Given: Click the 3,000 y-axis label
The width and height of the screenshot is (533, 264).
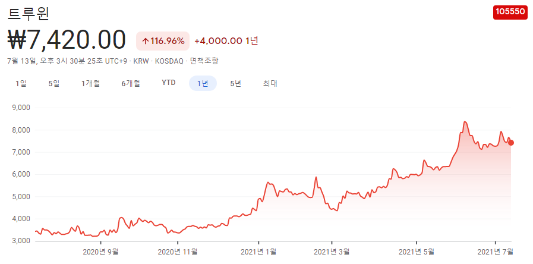Looking at the screenshot, I should [x=21, y=241].
